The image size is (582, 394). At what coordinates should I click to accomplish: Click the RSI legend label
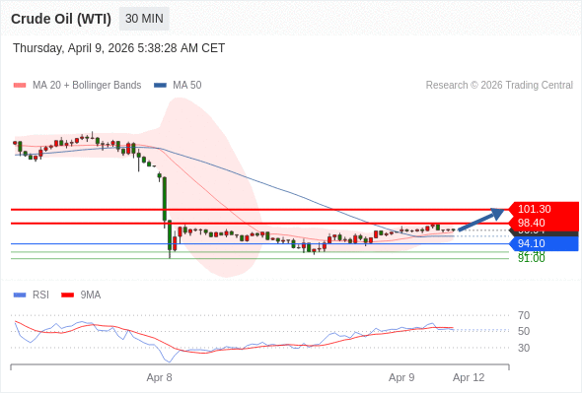pos(40,295)
